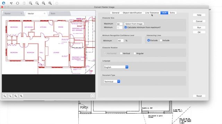Open the Extra tab
Viewport: 222px width, 124px height.
pos(172,13)
